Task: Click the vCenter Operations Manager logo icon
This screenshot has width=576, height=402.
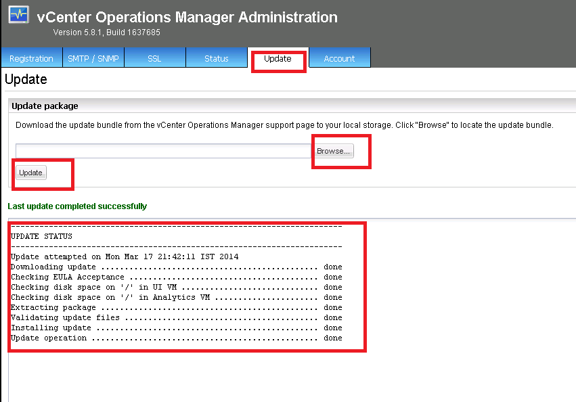Action: [18, 14]
